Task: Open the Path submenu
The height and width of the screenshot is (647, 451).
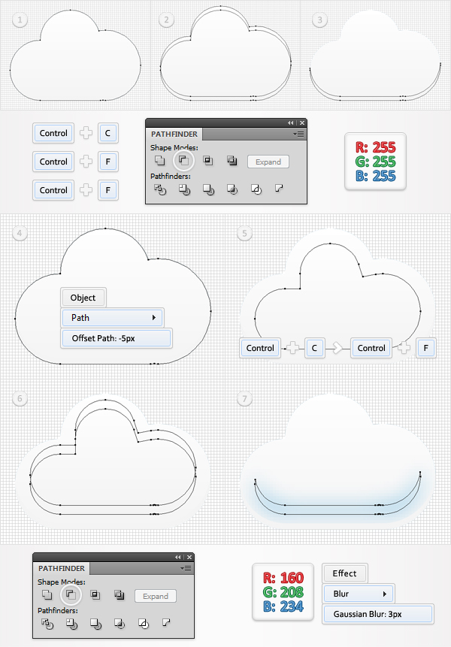Action: click(112, 318)
